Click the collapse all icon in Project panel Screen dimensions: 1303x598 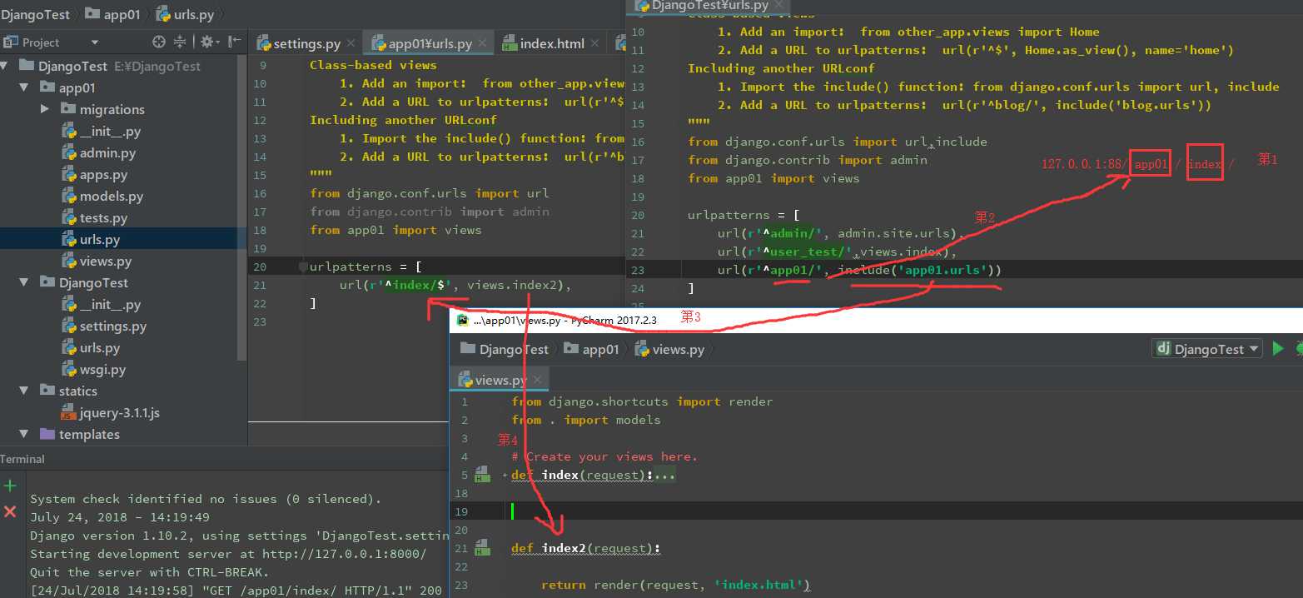[180, 42]
